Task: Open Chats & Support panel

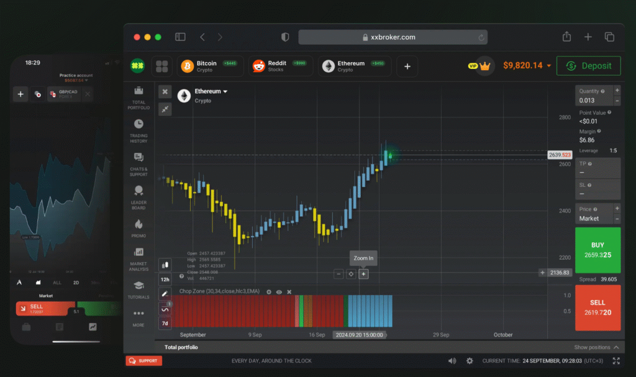Action: pos(139,164)
